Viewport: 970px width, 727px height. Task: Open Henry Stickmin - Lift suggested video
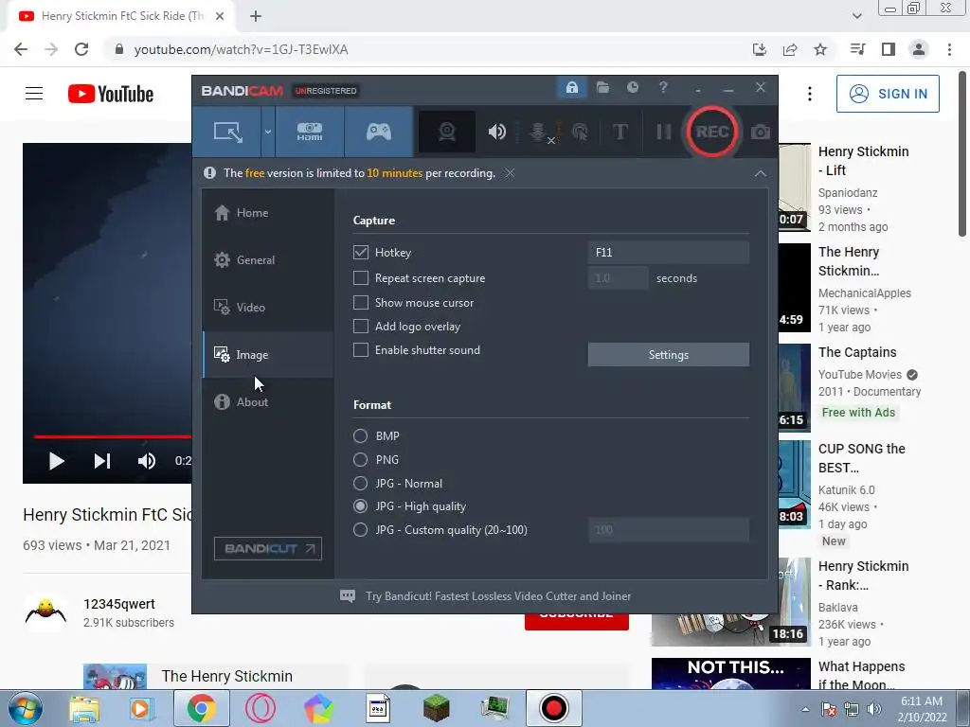863,161
